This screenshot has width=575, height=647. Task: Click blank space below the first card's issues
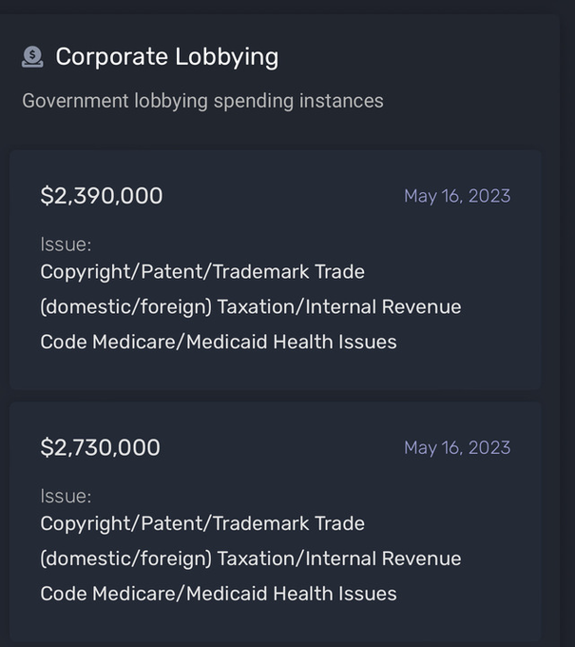coord(275,371)
